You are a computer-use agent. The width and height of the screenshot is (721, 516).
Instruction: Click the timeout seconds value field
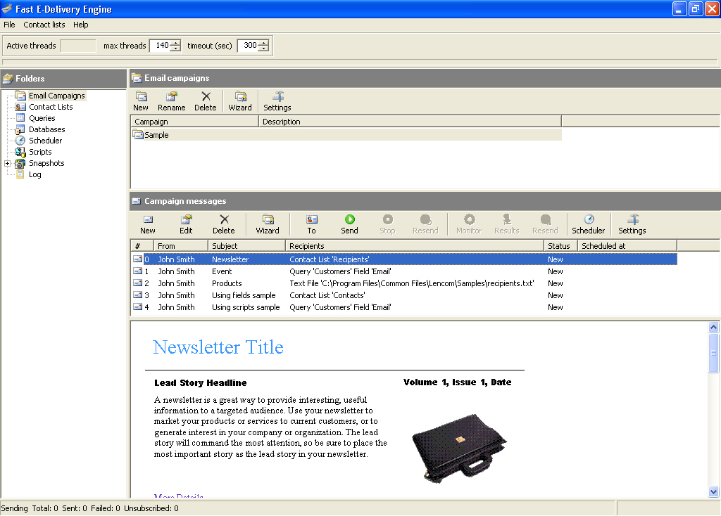[249, 46]
